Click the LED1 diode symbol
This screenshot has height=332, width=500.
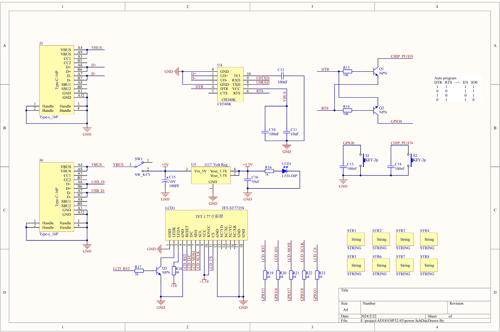pos(284,171)
